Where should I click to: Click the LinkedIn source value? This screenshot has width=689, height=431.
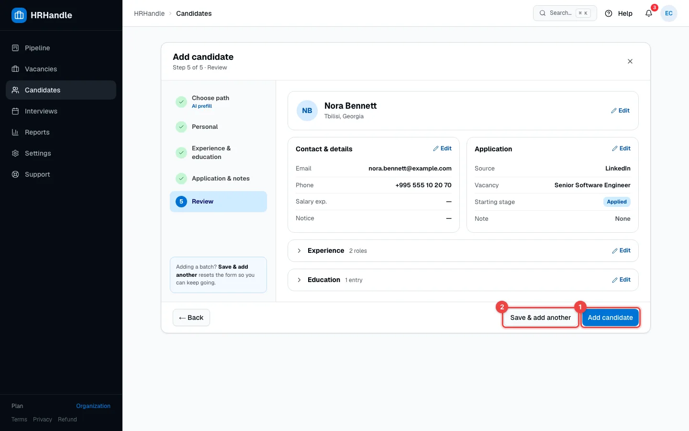(x=618, y=169)
